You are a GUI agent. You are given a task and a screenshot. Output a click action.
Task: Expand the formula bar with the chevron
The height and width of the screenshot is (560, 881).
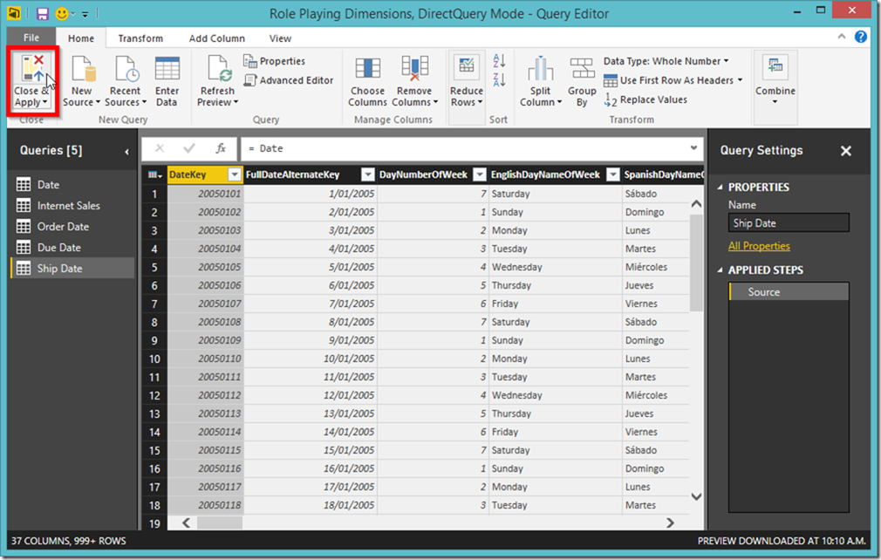(694, 148)
